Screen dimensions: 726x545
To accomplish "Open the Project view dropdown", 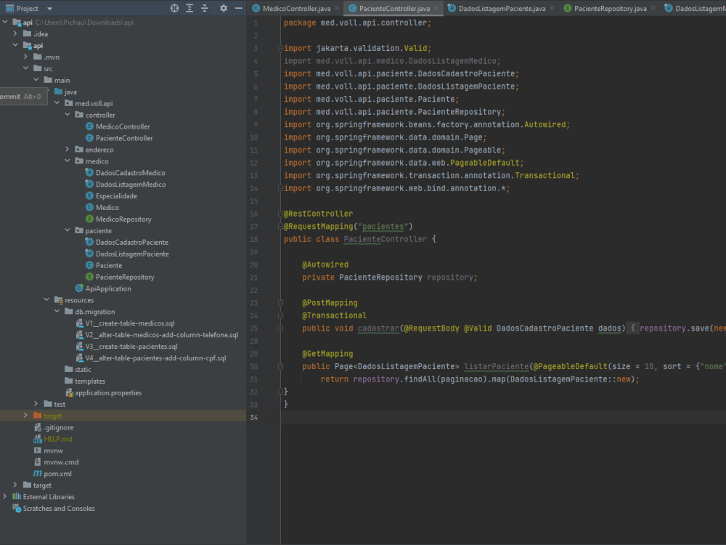I will [49, 8].
